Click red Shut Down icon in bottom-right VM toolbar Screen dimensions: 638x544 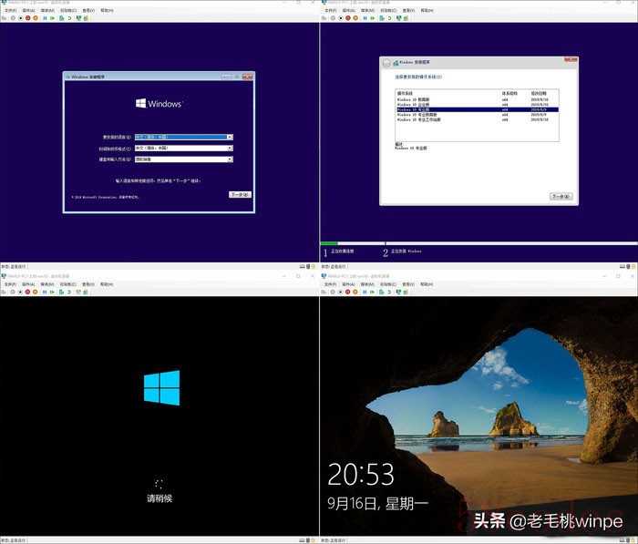[347, 291]
